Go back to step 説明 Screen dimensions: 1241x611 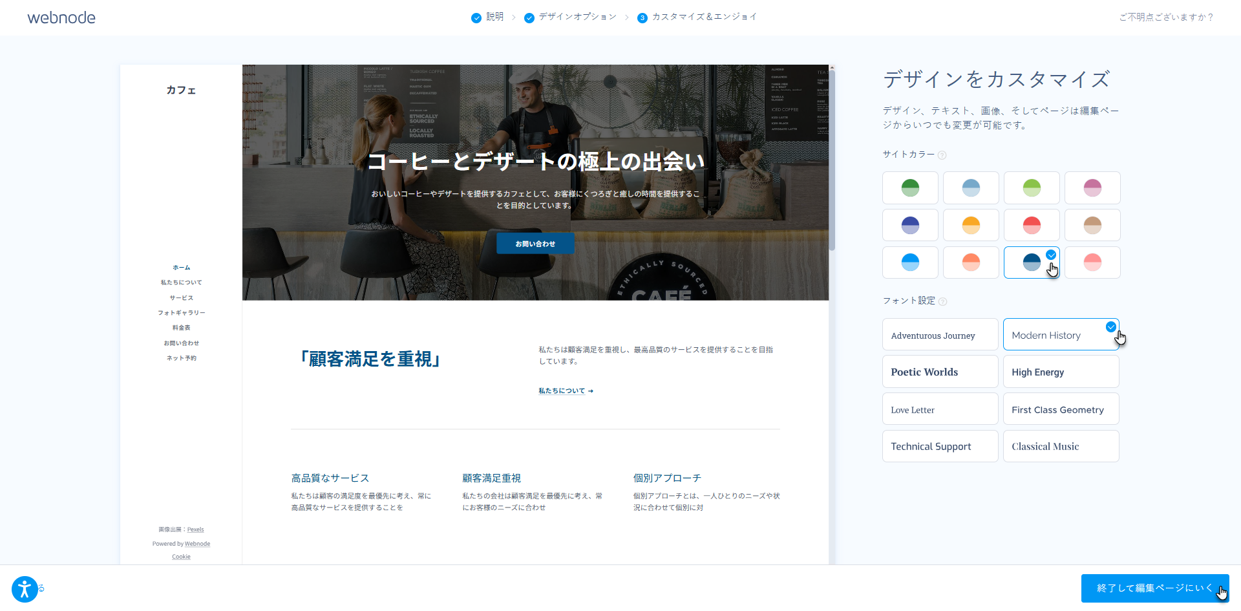coord(487,17)
